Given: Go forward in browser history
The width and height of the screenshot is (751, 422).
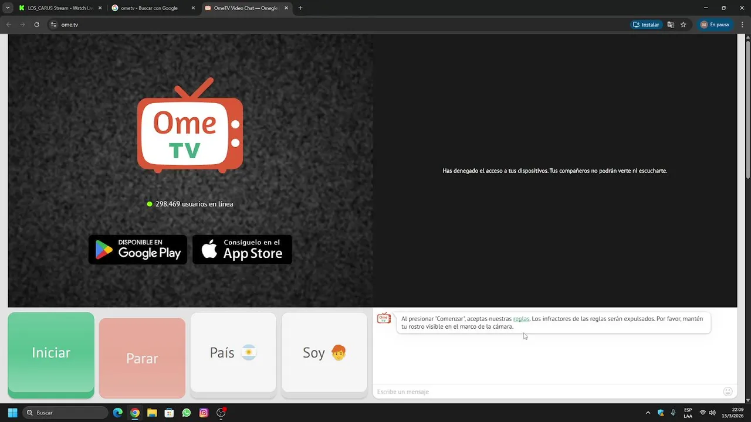Looking at the screenshot, I should (x=23, y=25).
